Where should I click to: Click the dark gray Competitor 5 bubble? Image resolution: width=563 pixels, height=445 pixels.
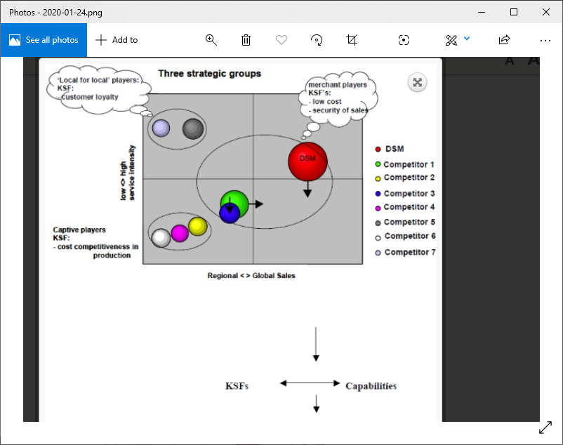(193, 129)
